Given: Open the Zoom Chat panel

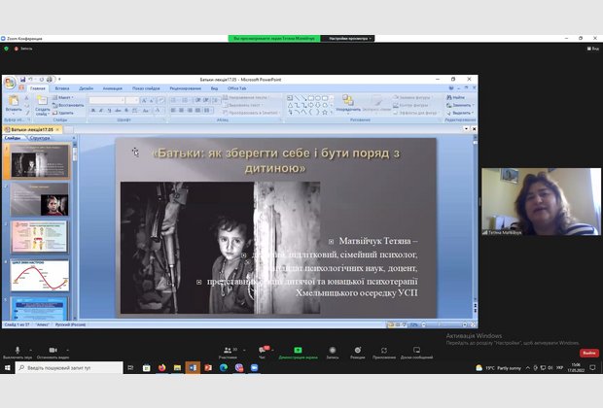Looking at the screenshot, I should point(263,350).
